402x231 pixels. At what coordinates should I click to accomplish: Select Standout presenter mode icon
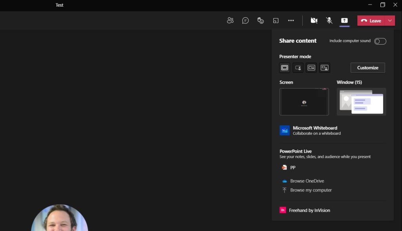(x=298, y=68)
